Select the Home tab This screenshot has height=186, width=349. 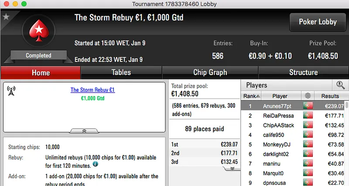pyautogui.click(x=40, y=72)
